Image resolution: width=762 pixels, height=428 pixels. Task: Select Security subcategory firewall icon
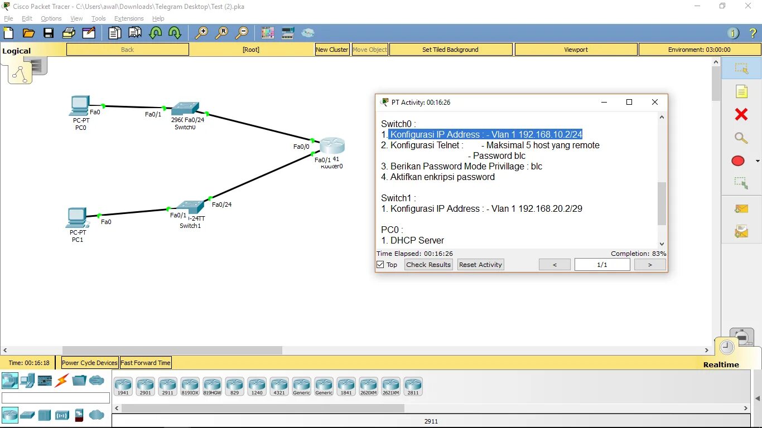coord(79,415)
